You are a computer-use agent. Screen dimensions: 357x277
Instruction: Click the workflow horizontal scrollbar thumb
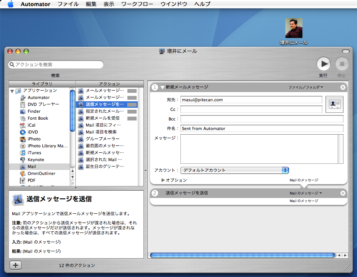[242, 256]
